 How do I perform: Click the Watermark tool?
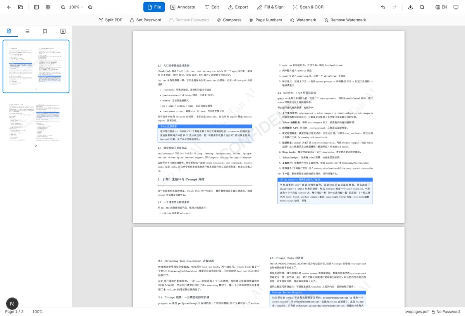tap(303, 20)
